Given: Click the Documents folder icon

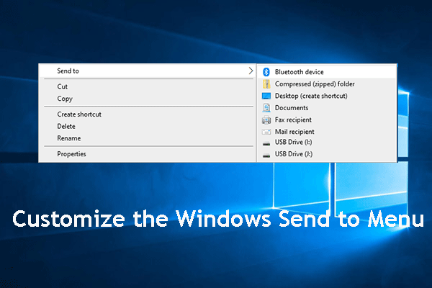Looking at the screenshot, I should (266, 108).
